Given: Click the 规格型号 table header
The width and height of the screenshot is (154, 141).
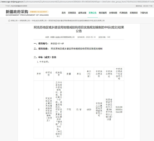Looking at the screenshot, I should coord(59,74).
